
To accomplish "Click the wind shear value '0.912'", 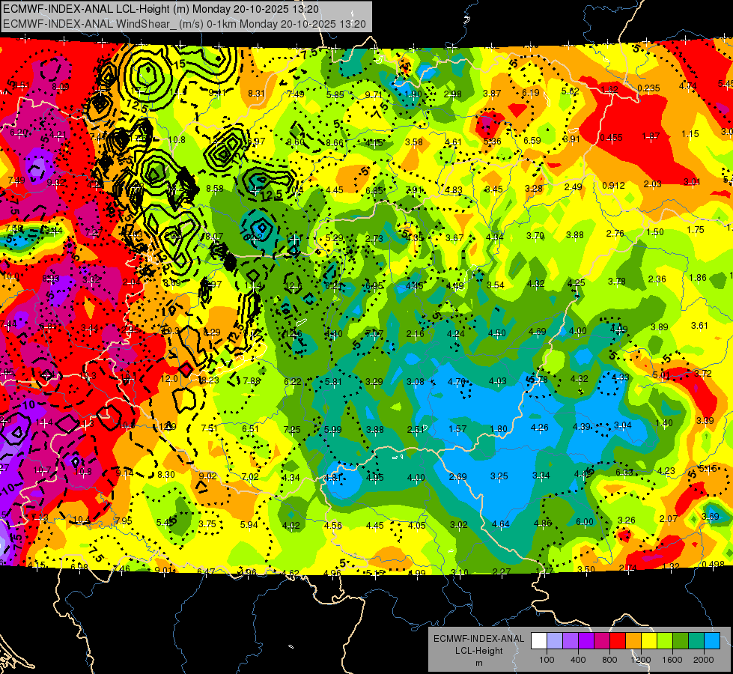I will [x=613, y=185].
